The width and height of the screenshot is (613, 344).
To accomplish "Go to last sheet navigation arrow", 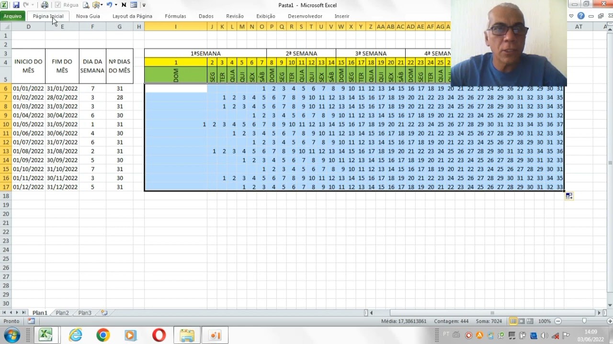I will pyautogui.click(x=24, y=312).
